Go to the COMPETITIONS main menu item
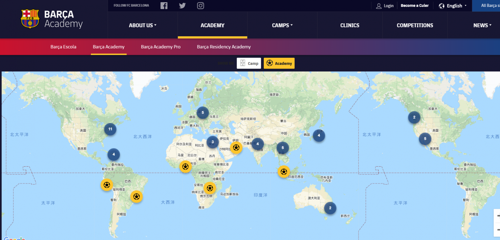Viewport: 500px width, 240px height. pyautogui.click(x=415, y=25)
